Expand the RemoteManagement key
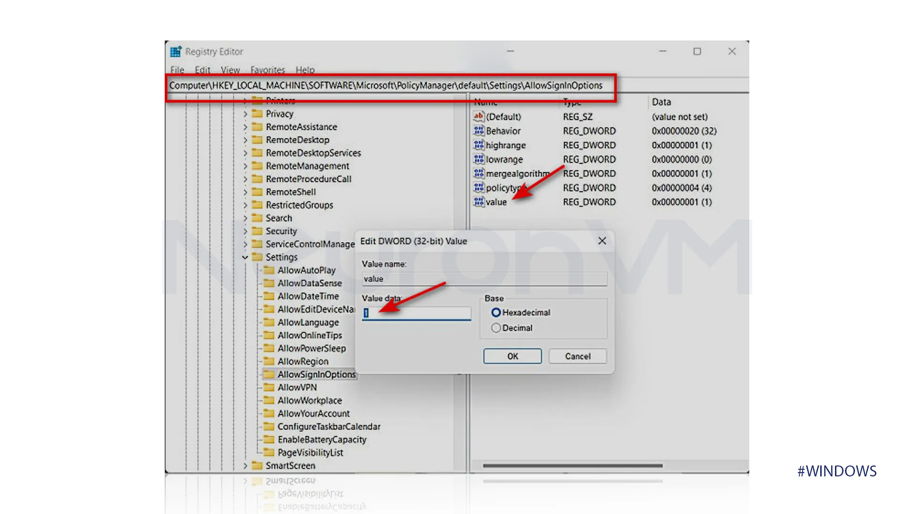The height and width of the screenshot is (514, 914). (x=245, y=166)
